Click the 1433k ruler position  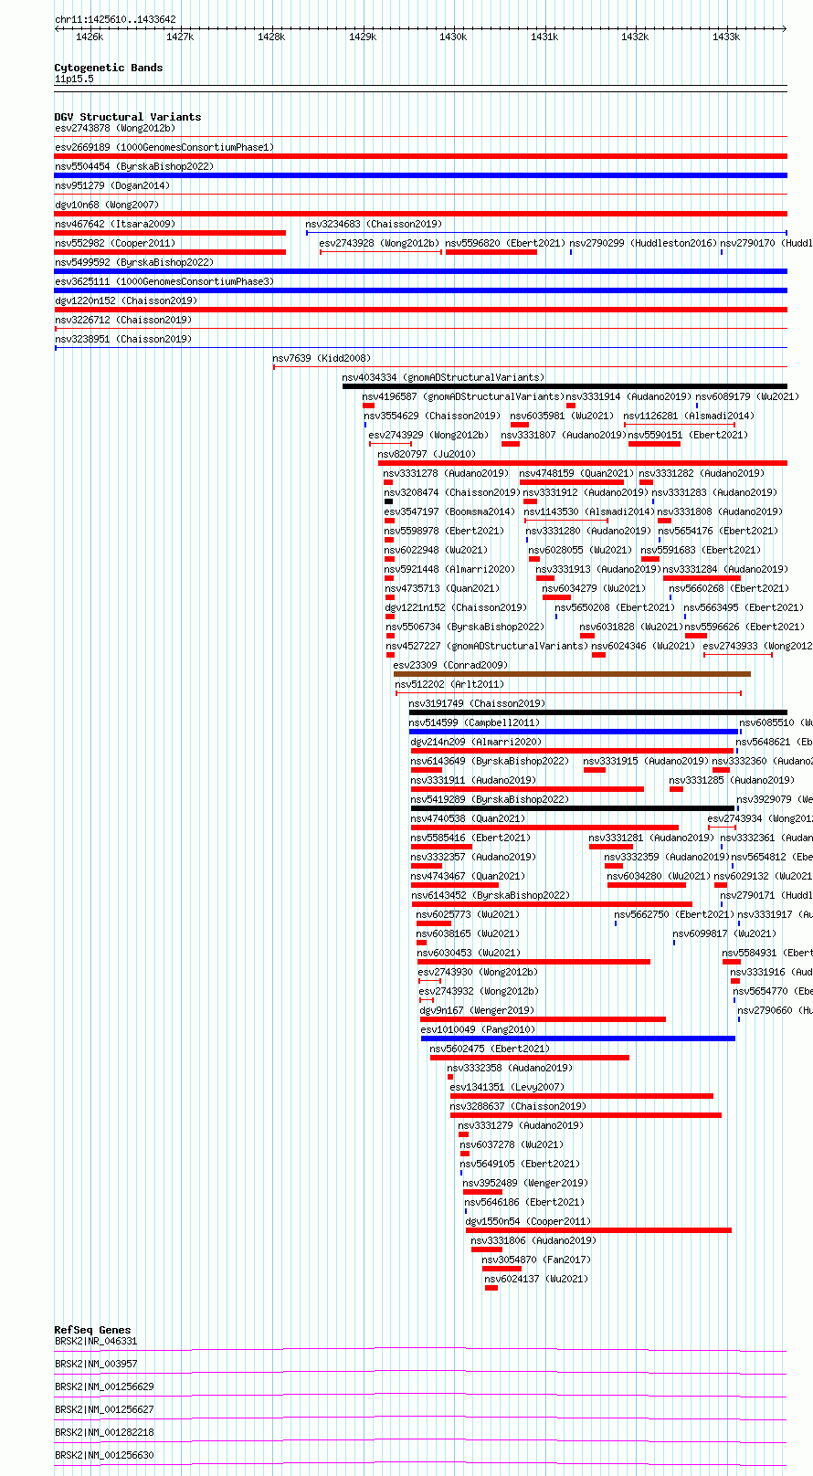726,37
